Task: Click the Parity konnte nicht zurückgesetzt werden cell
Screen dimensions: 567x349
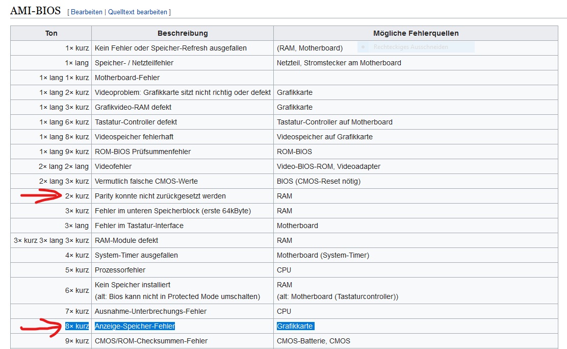Action: (160, 196)
